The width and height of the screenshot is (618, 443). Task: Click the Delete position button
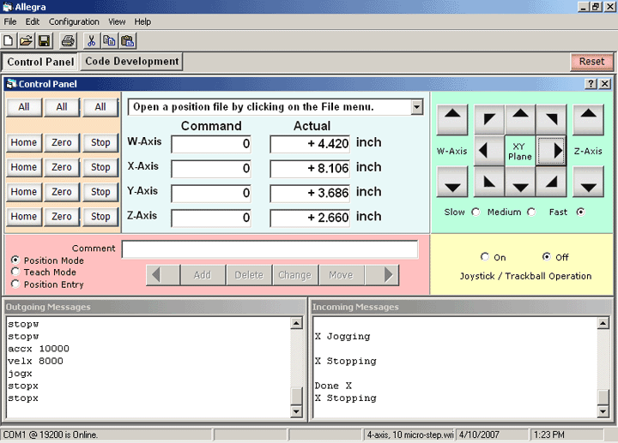coord(249,274)
